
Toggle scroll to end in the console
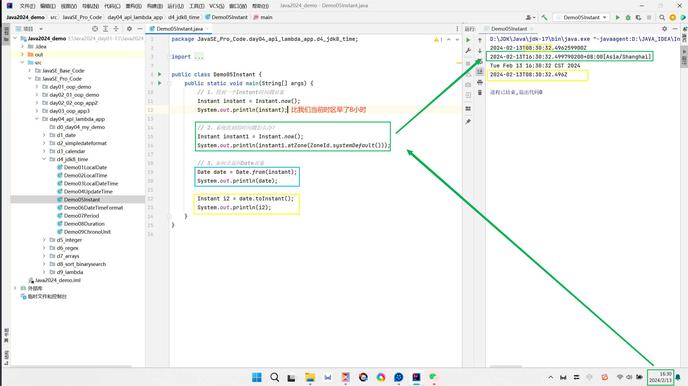click(x=480, y=72)
